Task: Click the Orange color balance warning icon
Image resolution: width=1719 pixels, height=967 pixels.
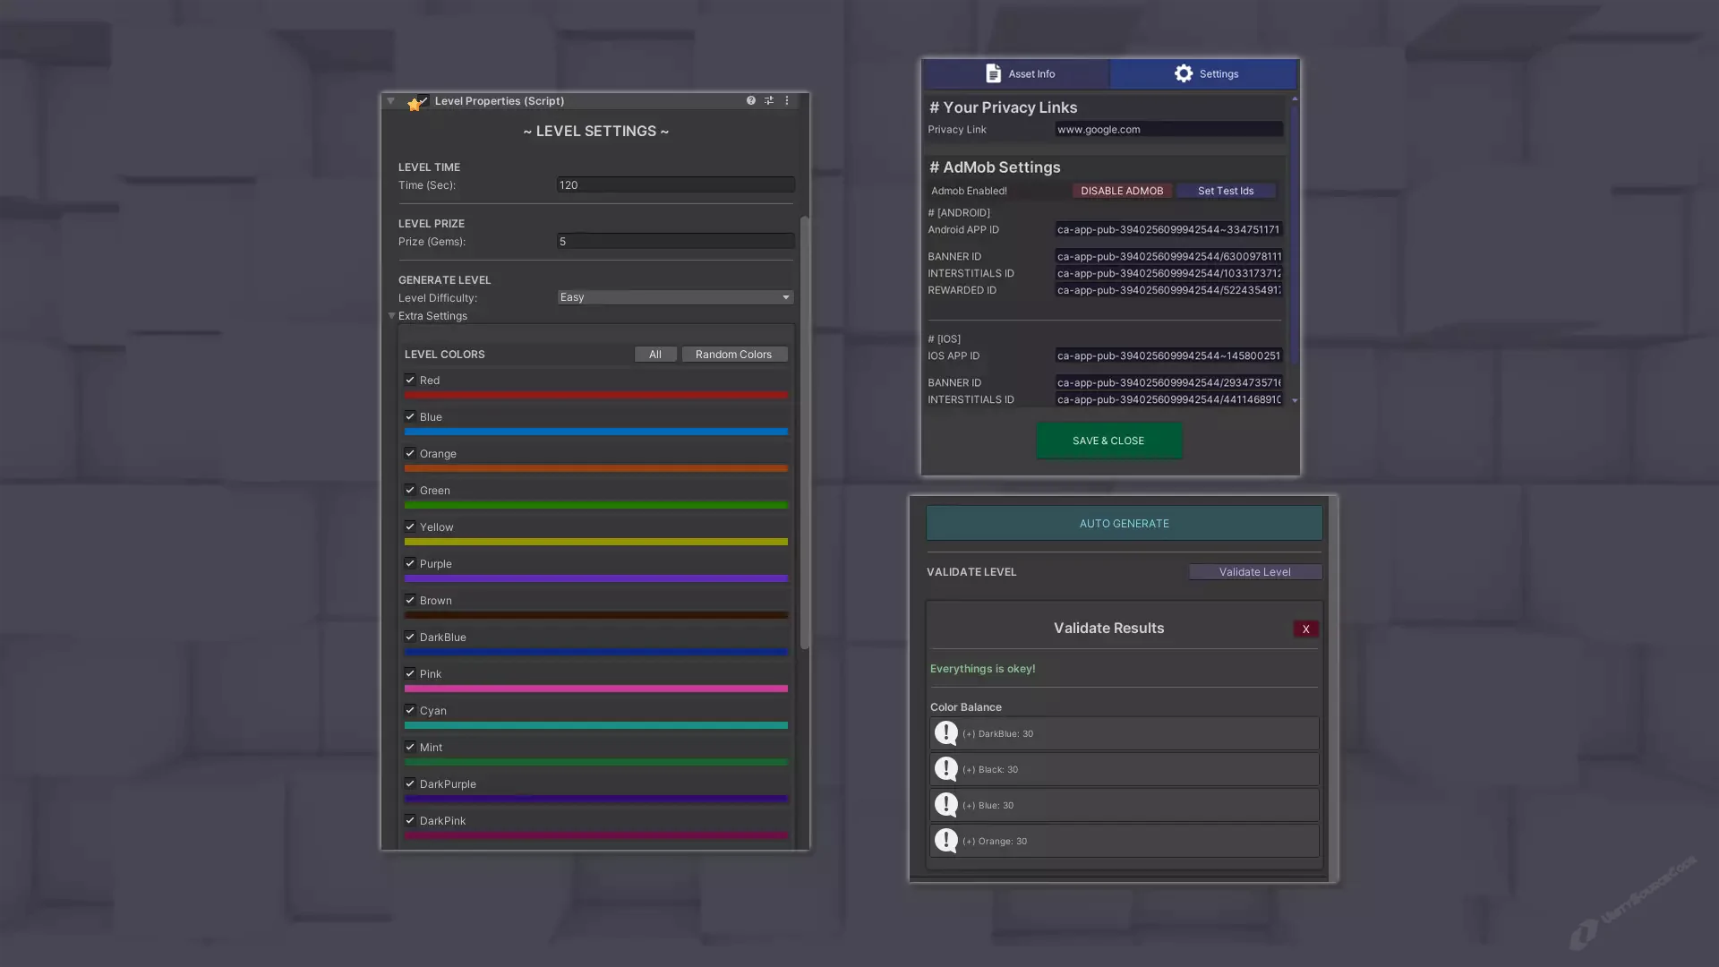Action: (945, 841)
